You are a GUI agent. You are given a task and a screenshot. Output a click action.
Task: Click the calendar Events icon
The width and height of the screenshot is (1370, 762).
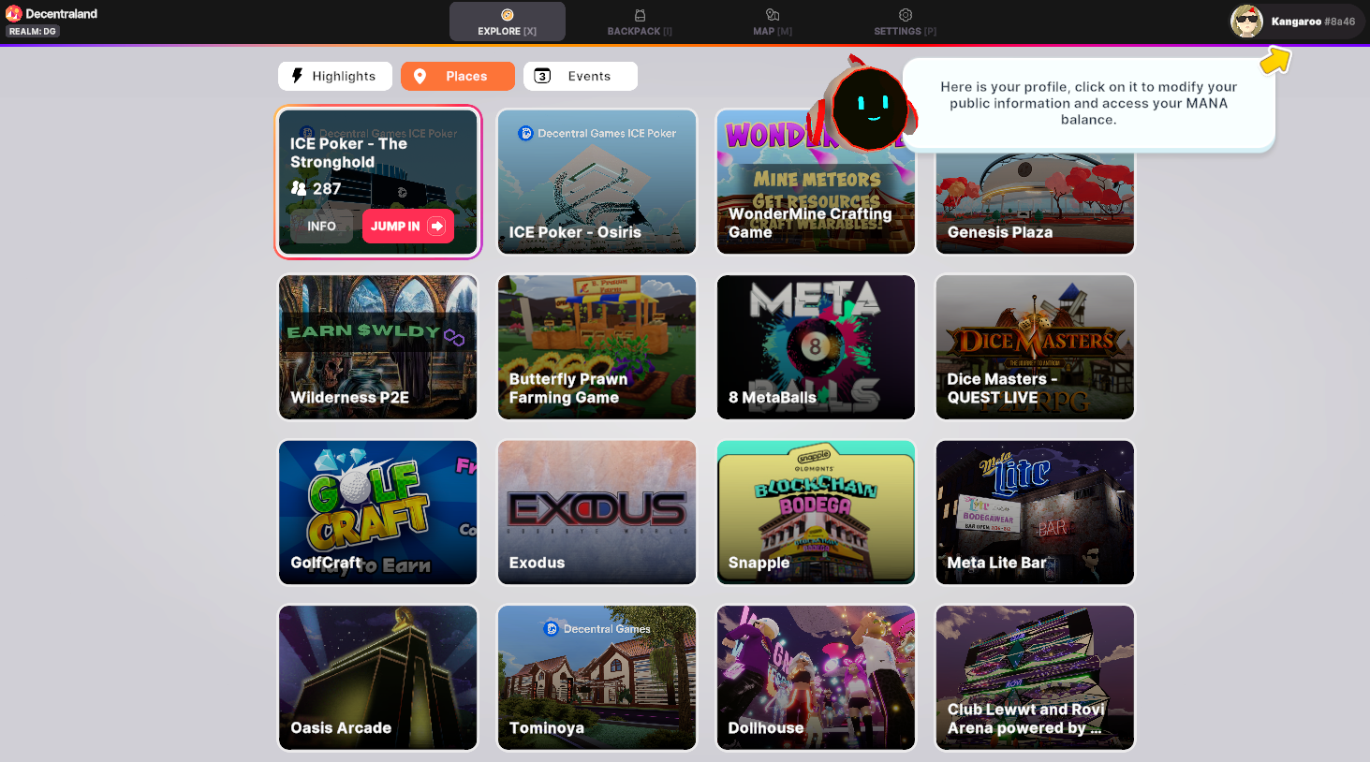coord(542,76)
